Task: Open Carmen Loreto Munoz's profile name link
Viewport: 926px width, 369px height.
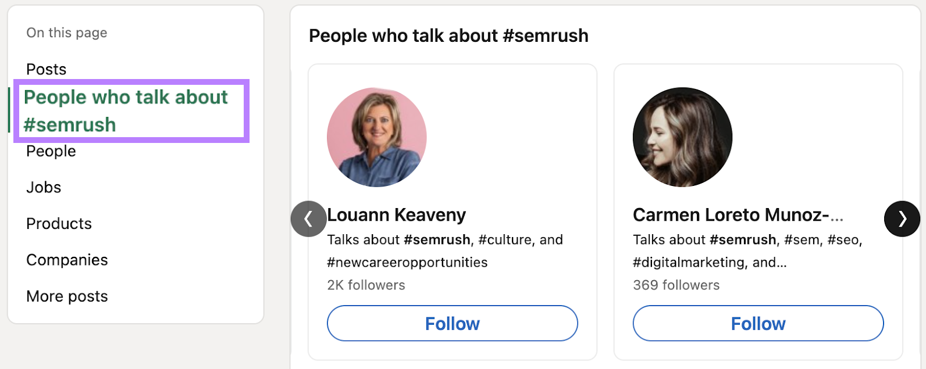Action: click(x=739, y=214)
